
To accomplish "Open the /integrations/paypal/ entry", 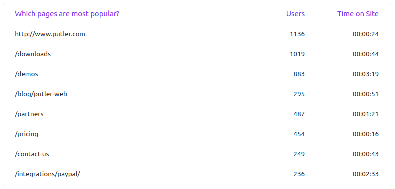I will click(47, 174).
